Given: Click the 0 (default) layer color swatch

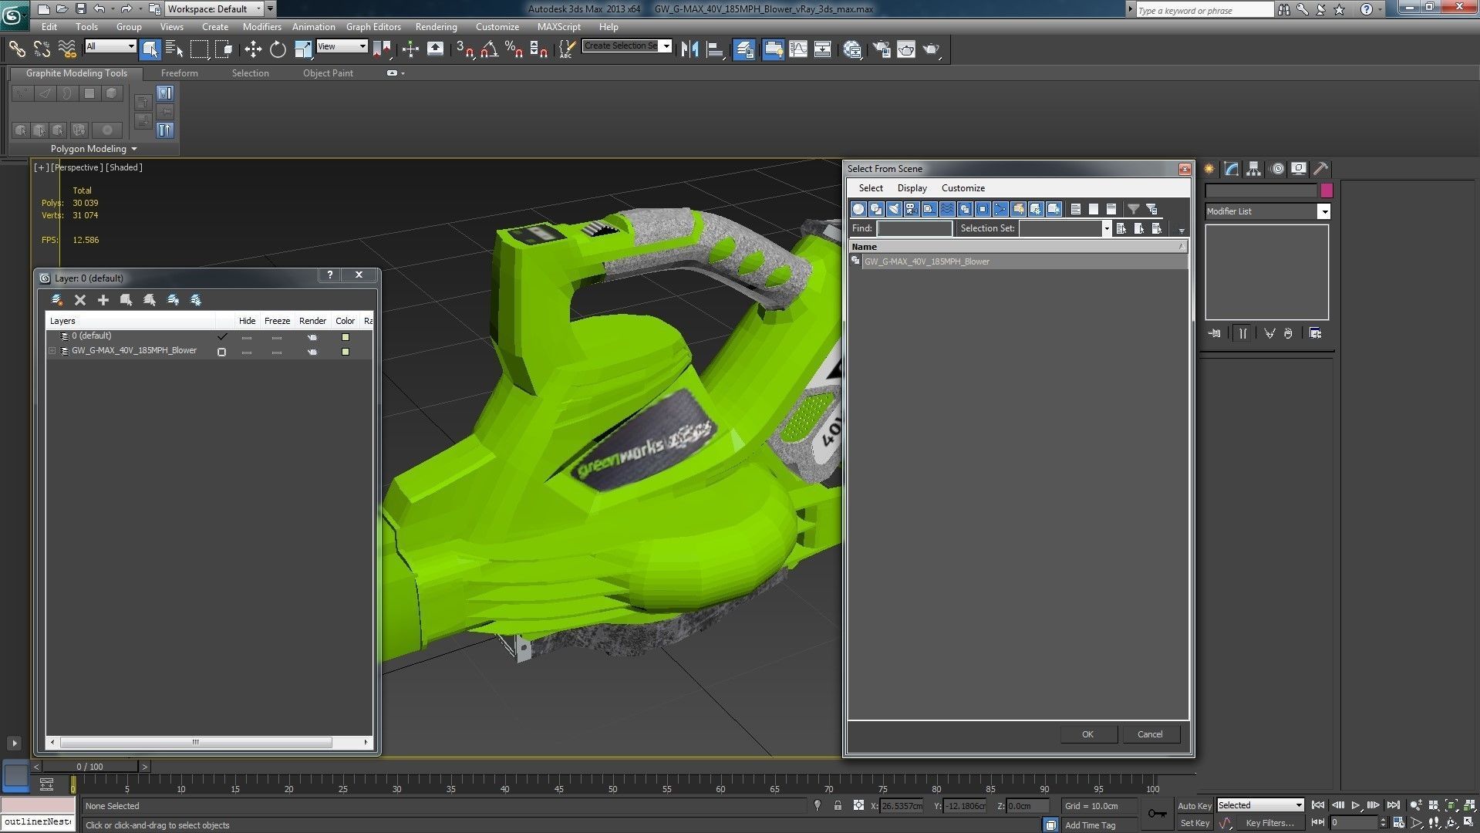Looking at the screenshot, I should tap(346, 337).
